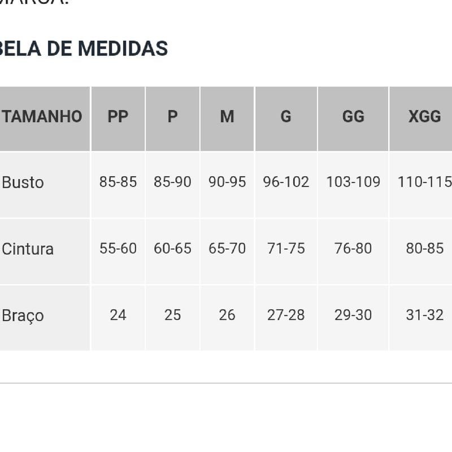
Task: Click Braço value 24 for size PP
Action: pos(118,315)
